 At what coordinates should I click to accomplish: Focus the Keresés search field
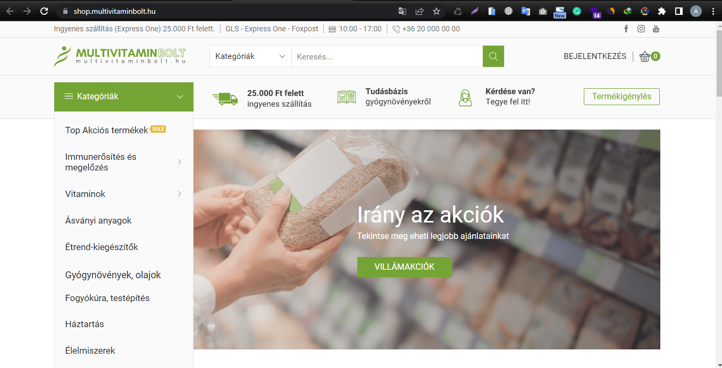[x=387, y=56]
